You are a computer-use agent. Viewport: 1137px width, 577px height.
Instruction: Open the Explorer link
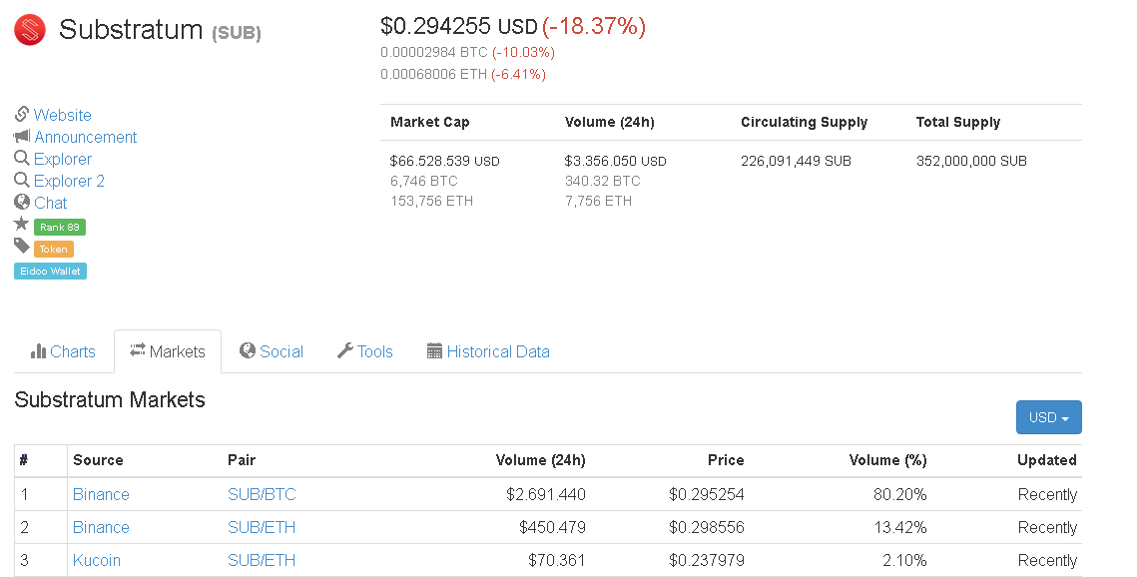coord(62,159)
